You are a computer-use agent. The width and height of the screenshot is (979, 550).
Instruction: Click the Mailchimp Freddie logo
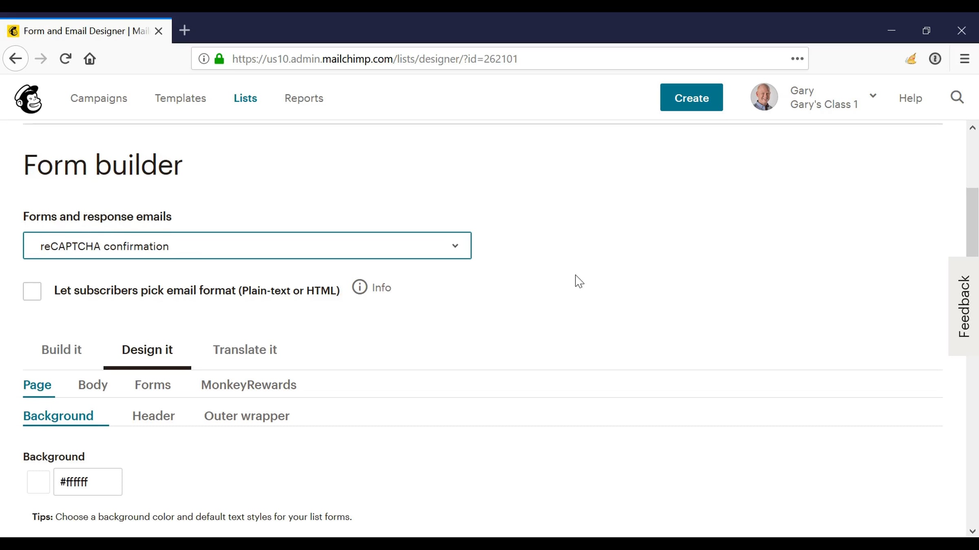(28, 99)
